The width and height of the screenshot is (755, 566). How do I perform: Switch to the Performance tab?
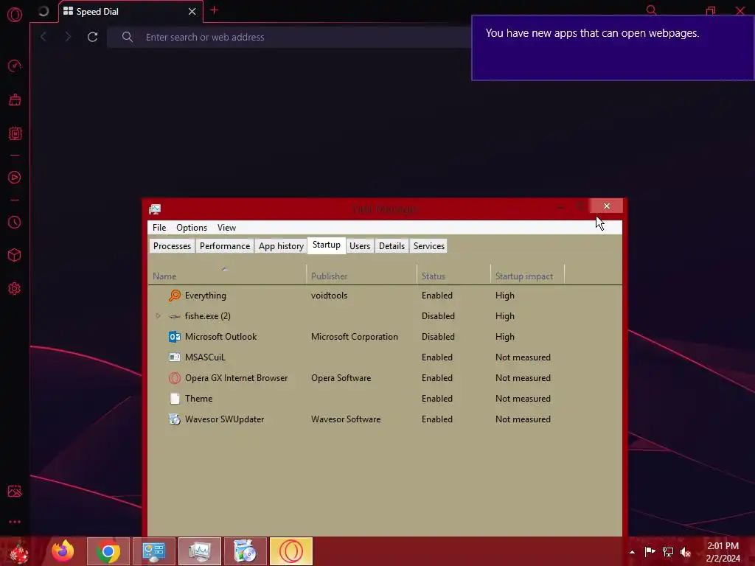(225, 246)
